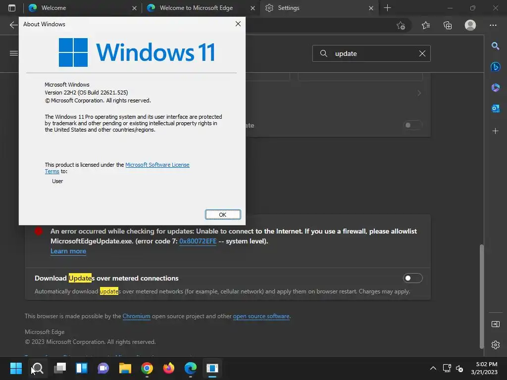Screen dimensions: 507x380
Task: Close the Welcome tab
Action: point(134,8)
